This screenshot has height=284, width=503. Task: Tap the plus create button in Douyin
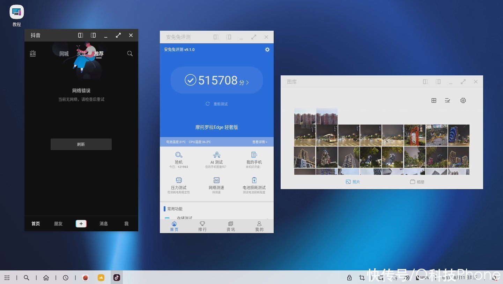(x=81, y=224)
